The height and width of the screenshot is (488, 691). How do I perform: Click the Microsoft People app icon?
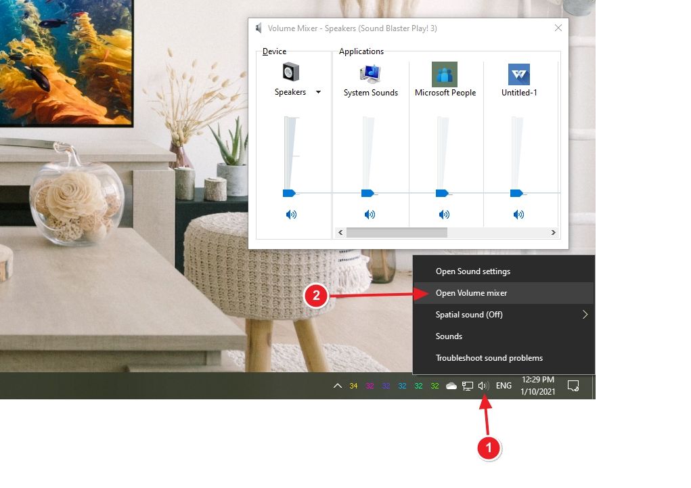(445, 74)
